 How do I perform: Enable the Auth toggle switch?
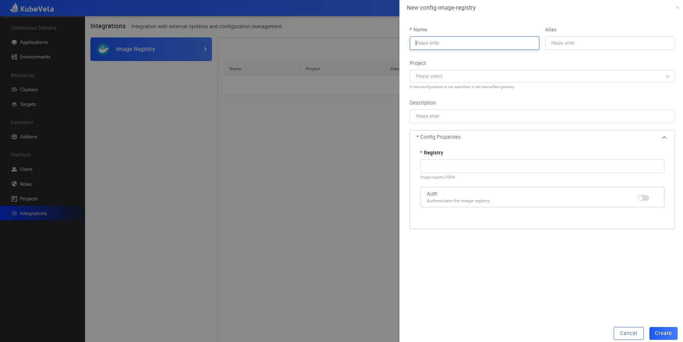[x=643, y=198]
